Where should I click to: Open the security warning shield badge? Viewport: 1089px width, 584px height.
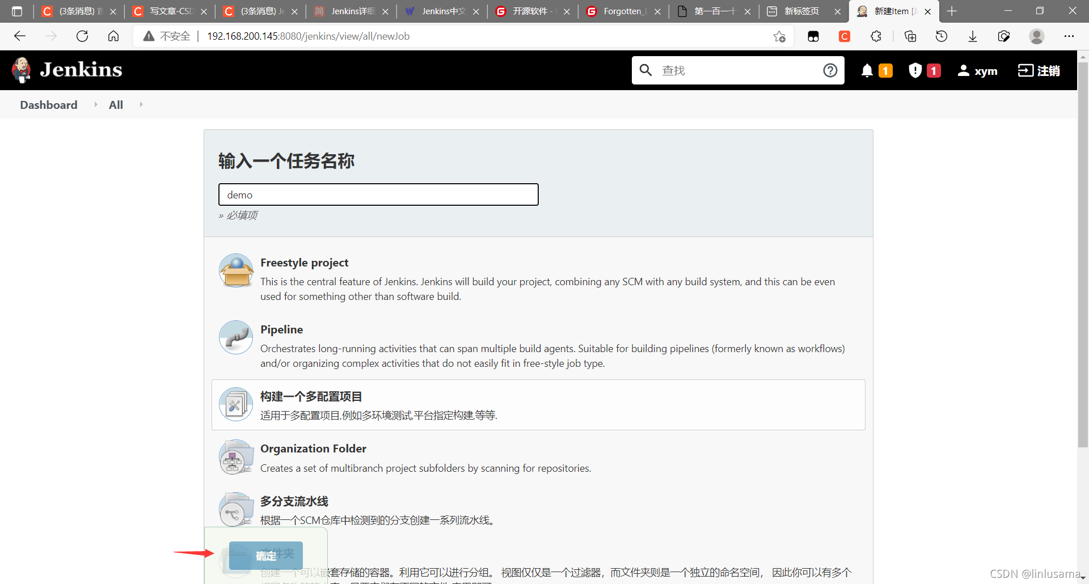[914, 70]
